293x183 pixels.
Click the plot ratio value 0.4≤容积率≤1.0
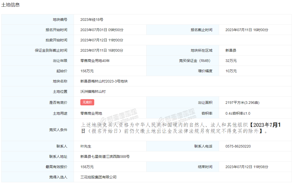[238, 113]
